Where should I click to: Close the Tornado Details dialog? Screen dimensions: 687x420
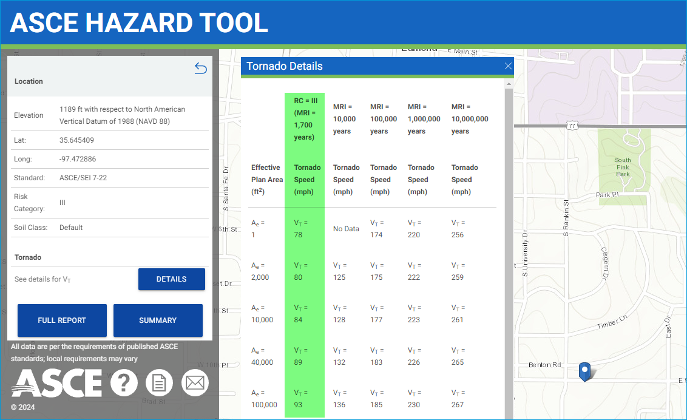click(508, 66)
